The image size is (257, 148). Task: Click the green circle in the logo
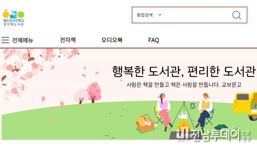[21, 15]
